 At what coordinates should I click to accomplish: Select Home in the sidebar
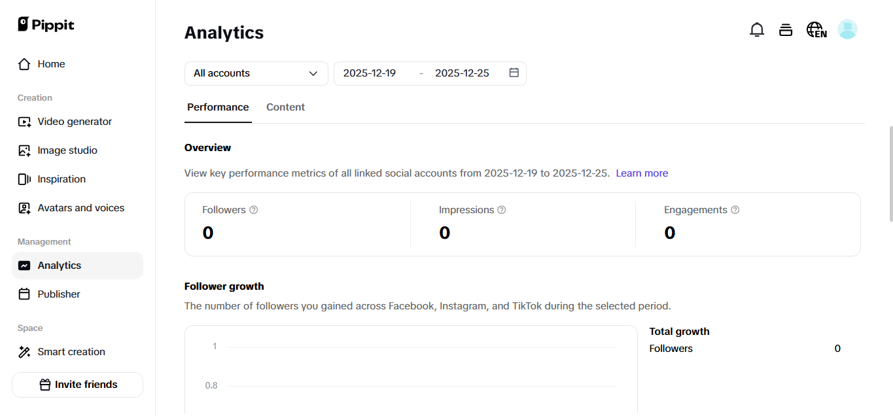[52, 63]
